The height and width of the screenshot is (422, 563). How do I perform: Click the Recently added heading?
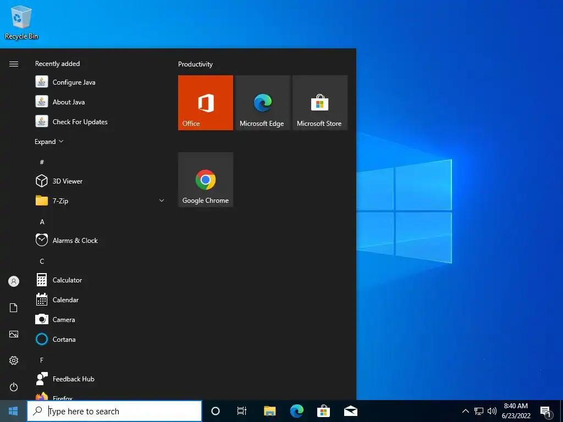click(x=57, y=64)
